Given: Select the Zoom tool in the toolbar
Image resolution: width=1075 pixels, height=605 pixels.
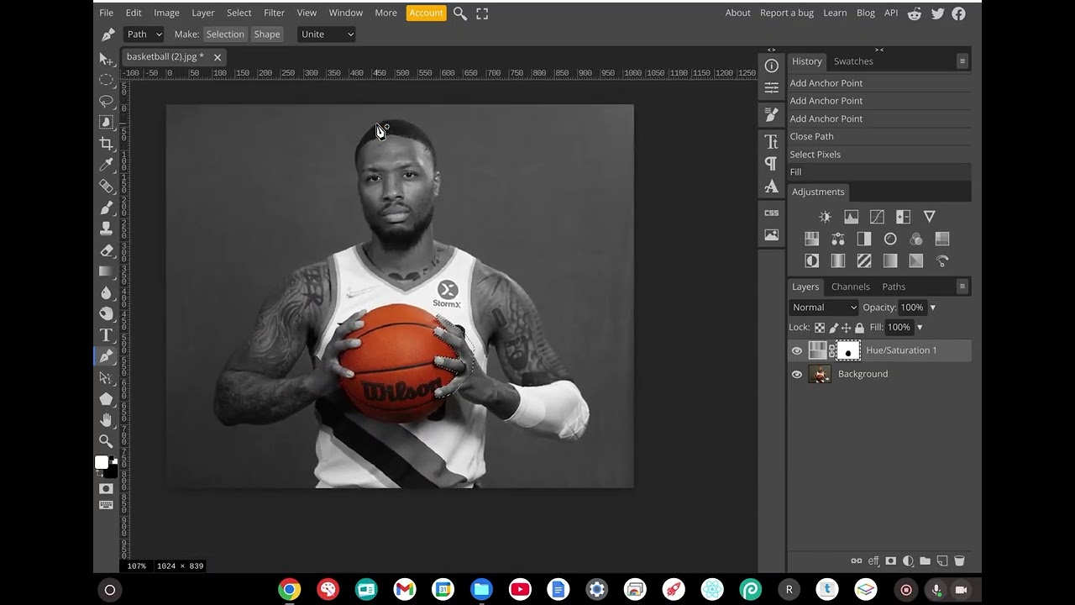Looking at the screenshot, I should click(107, 441).
